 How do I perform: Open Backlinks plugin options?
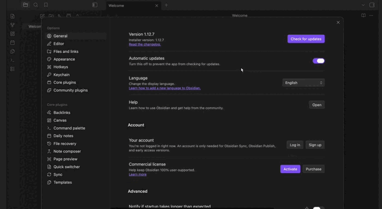point(75,113)
